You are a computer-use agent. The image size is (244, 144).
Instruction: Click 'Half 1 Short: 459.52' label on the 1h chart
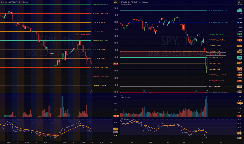(100, 85)
